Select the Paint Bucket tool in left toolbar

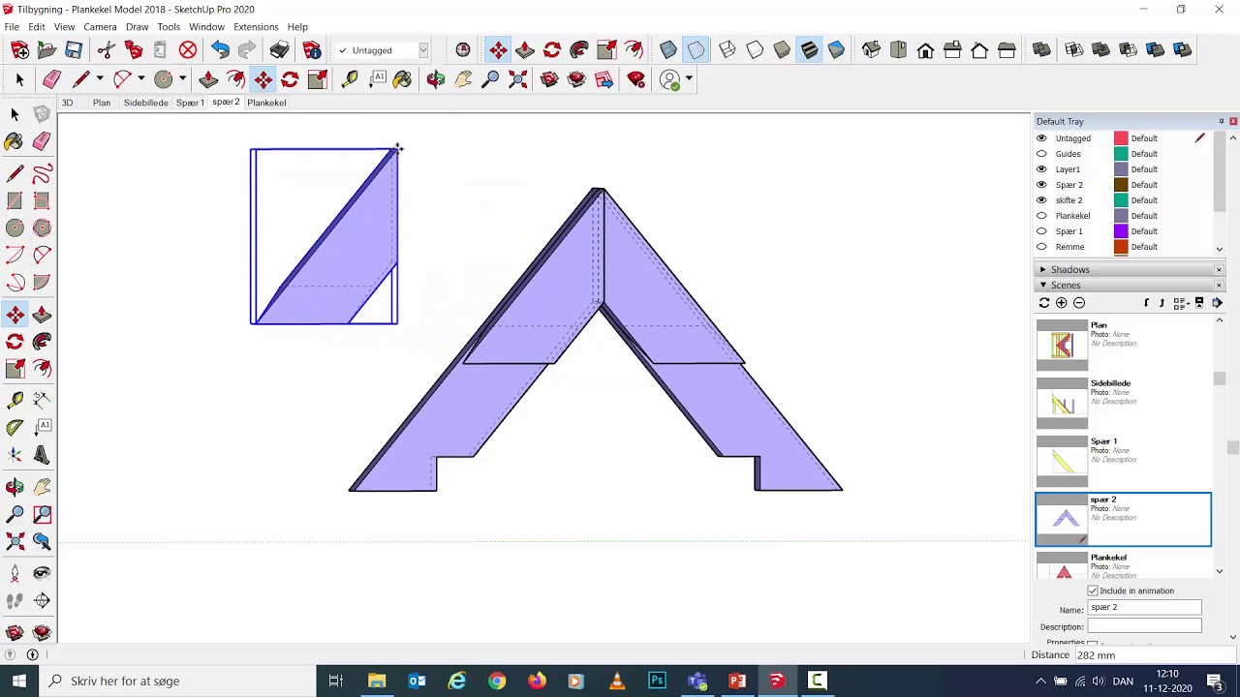15,142
